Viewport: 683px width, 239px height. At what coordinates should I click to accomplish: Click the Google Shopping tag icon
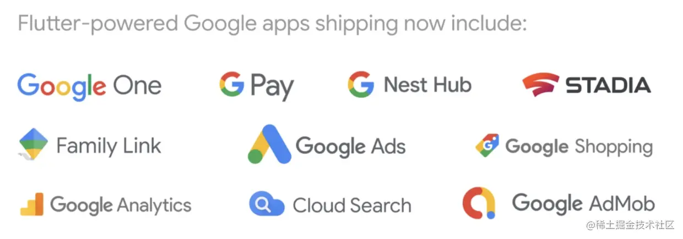(x=487, y=146)
